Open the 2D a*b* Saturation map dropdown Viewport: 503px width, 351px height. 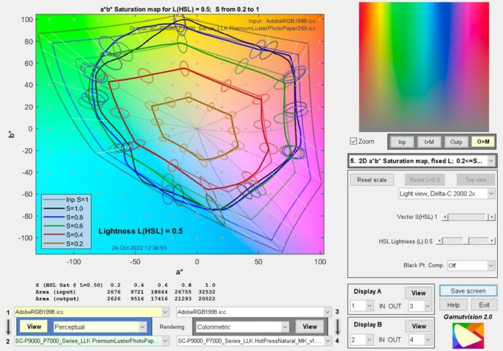[422, 160]
